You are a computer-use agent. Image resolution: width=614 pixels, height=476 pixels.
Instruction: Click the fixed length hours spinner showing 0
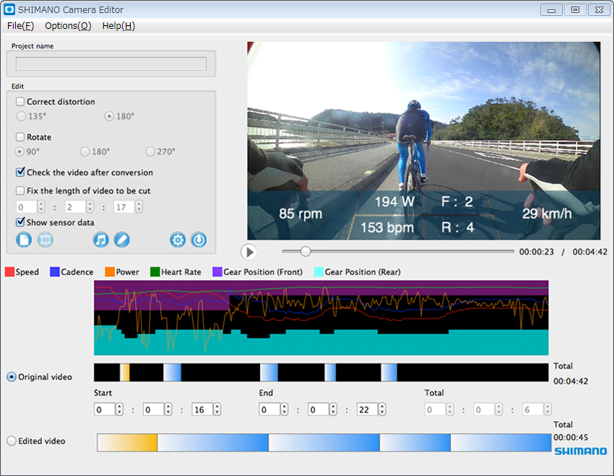tap(30, 207)
